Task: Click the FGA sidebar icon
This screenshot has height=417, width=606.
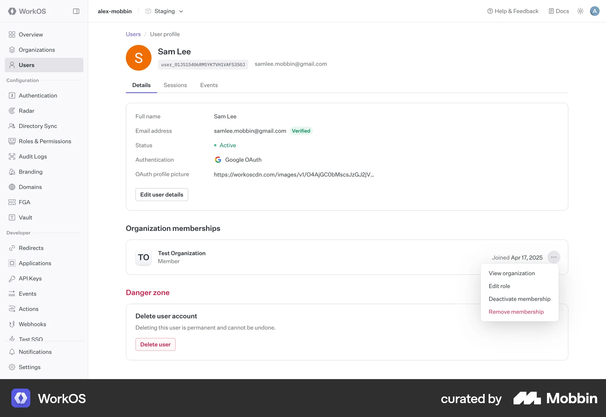Action: 12,202
